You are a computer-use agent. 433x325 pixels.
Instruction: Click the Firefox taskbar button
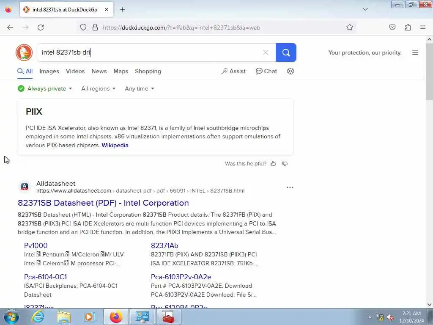[116, 317]
